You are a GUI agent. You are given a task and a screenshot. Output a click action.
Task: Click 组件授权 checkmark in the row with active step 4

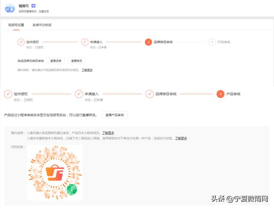8,94
